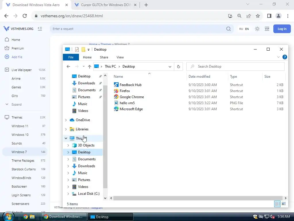This screenshot has height=221, width=294.
Task: Select Firefox shortcut in file list
Action: point(122,91)
